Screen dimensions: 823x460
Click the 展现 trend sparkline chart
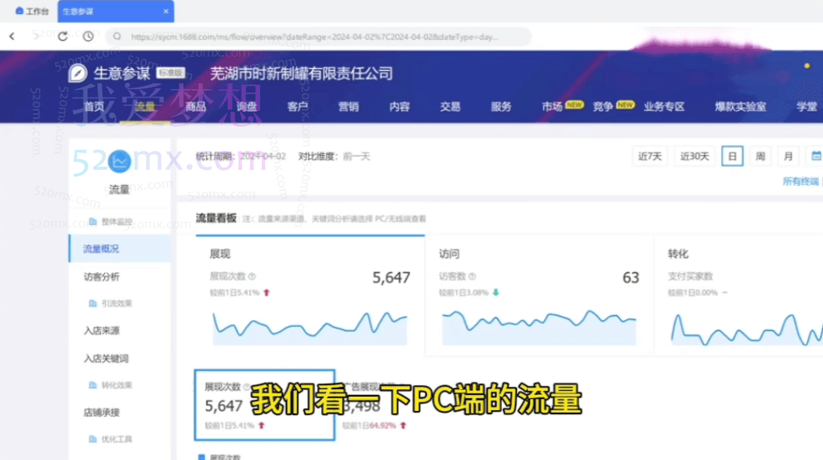pos(309,328)
